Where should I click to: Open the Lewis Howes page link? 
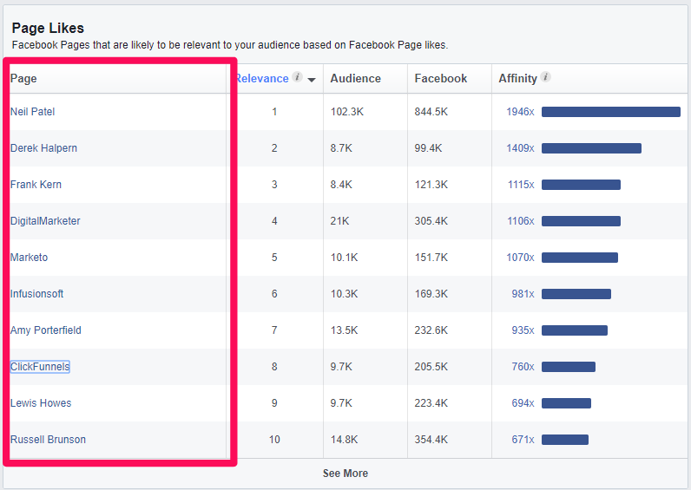pos(41,403)
